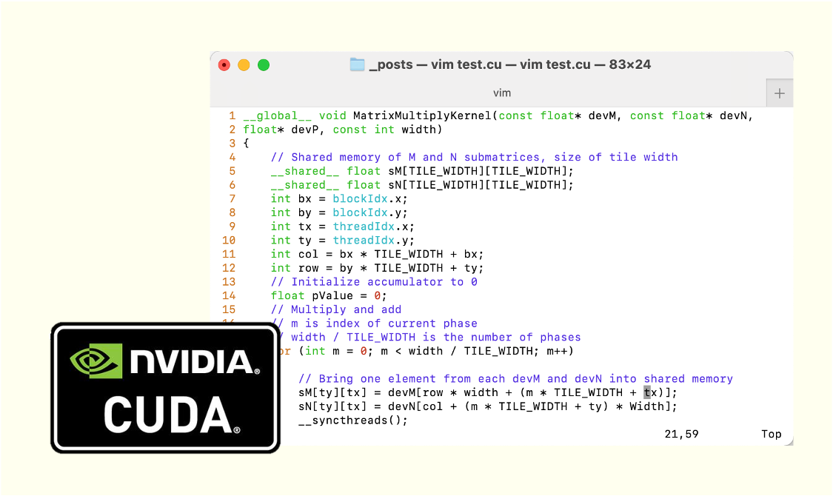Click the green zoom traffic-light button
The width and height of the screenshot is (833, 496).
click(x=264, y=64)
